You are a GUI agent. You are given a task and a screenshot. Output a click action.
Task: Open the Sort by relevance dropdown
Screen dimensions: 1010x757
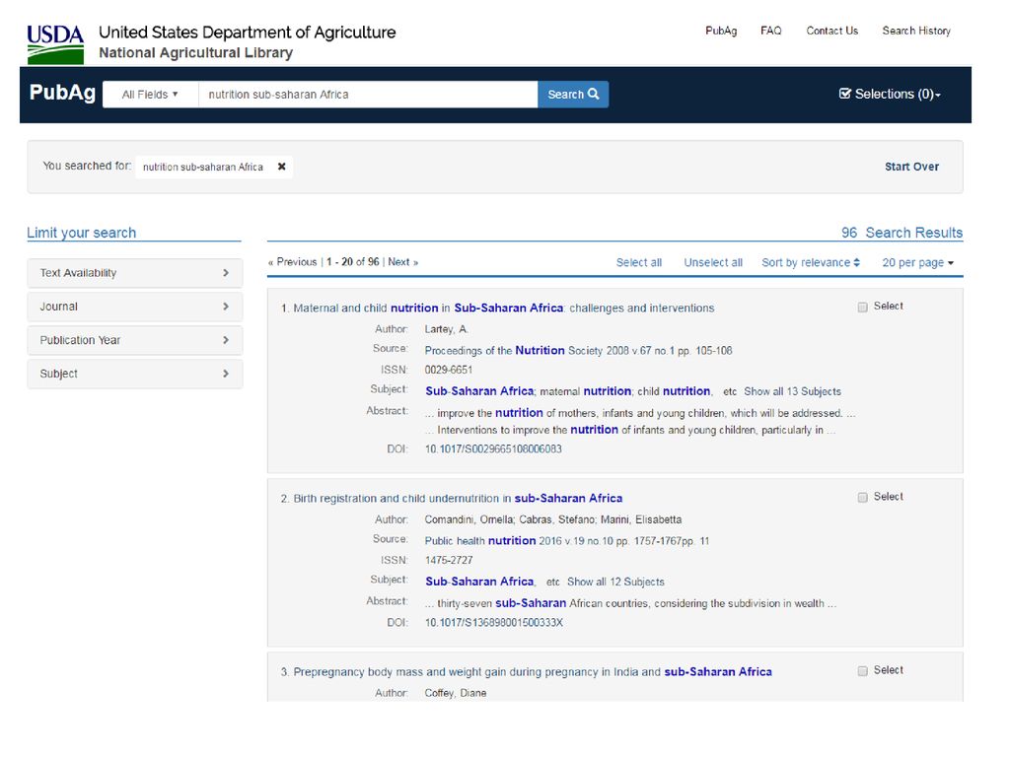pos(811,262)
